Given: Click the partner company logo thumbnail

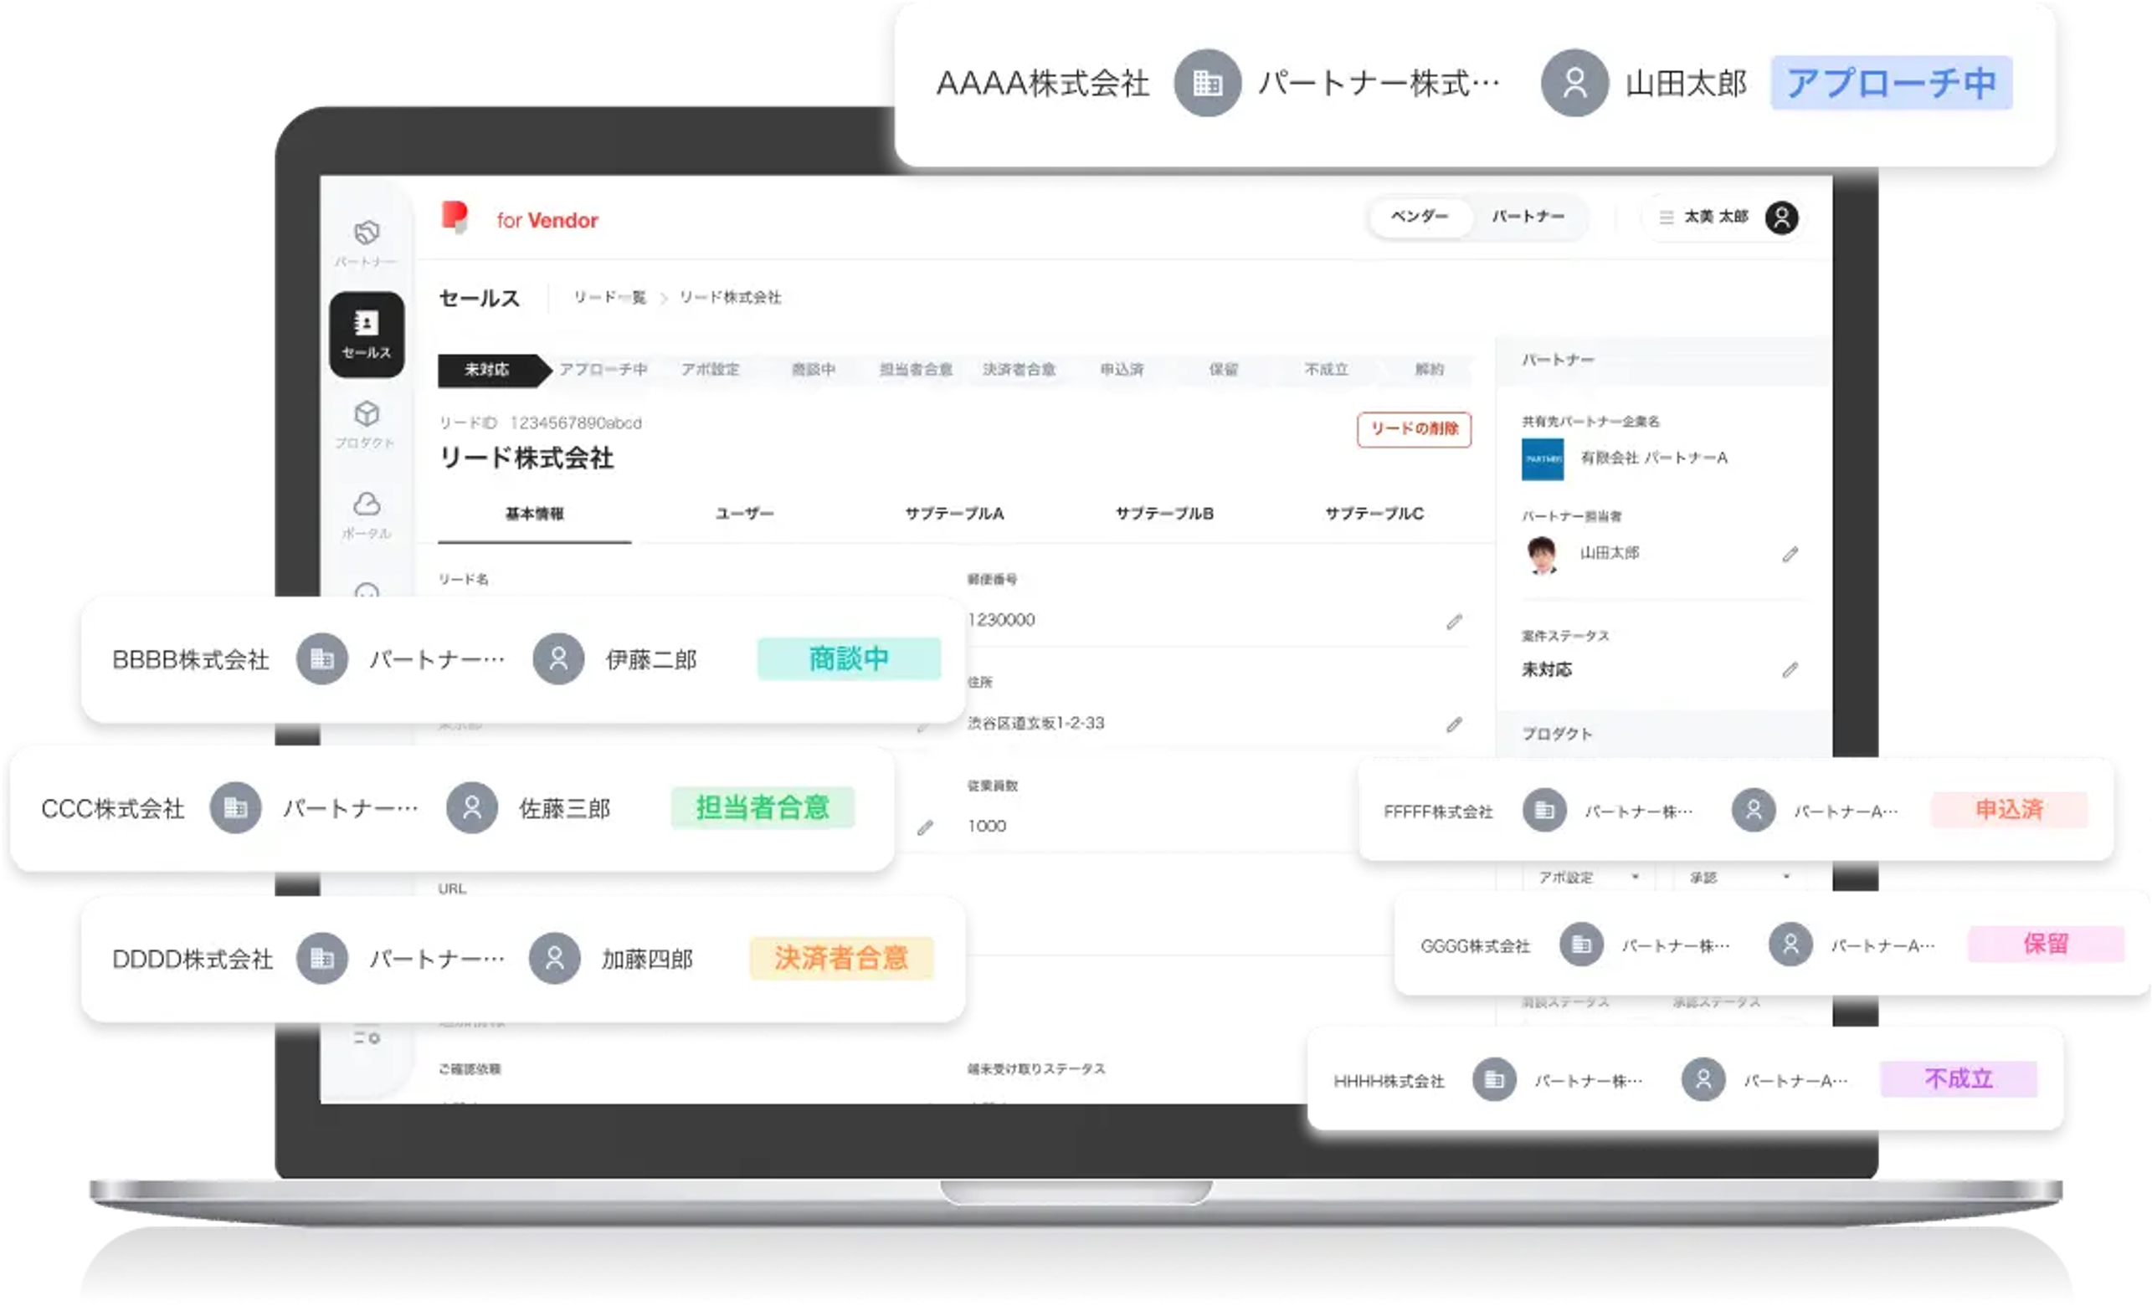Looking at the screenshot, I should pos(1543,459).
